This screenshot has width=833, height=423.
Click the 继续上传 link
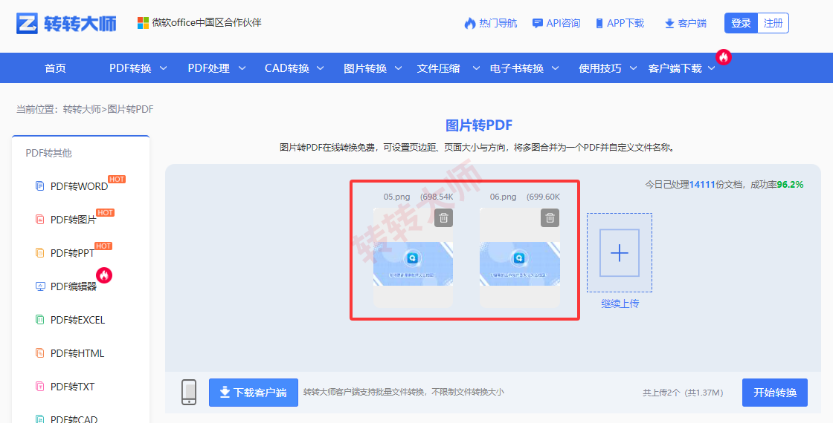pyautogui.click(x=620, y=304)
